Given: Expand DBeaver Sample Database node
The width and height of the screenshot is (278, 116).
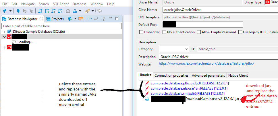Looking at the screenshot, I should (4, 32).
